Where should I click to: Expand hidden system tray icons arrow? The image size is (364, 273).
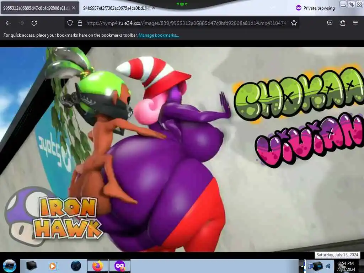[x=302, y=266]
